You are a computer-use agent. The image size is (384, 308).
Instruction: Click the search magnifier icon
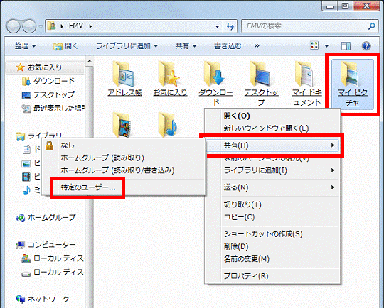point(372,26)
